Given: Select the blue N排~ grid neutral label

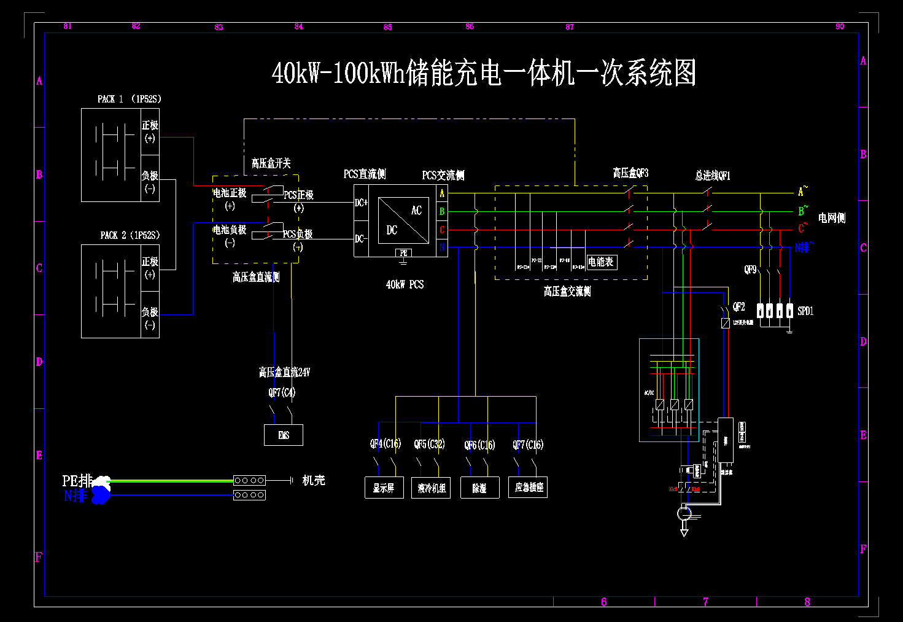Looking at the screenshot, I should click(x=805, y=247).
